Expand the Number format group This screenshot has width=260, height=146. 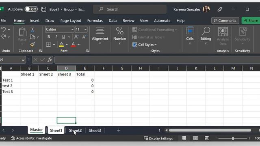tap(120, 36)
